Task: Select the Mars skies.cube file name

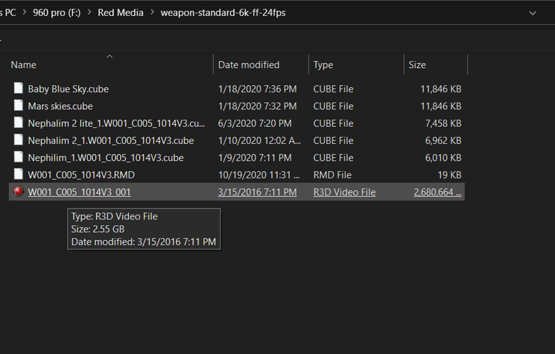Action: point(60,106)
